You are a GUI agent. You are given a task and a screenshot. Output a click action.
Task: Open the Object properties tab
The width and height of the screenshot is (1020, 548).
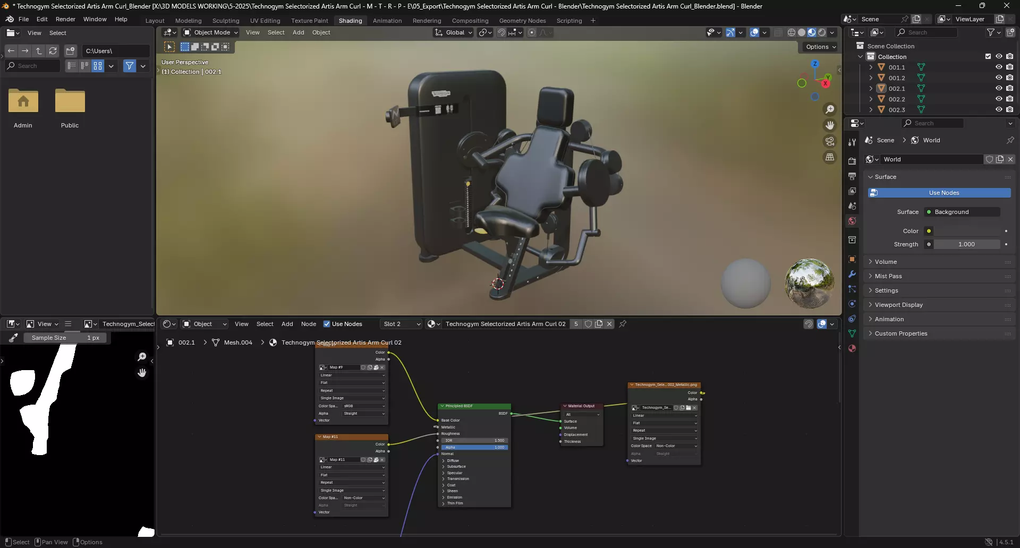[852, 259]
